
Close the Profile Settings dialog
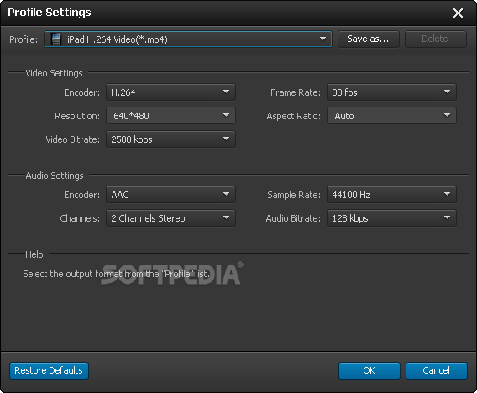[458, 13]
